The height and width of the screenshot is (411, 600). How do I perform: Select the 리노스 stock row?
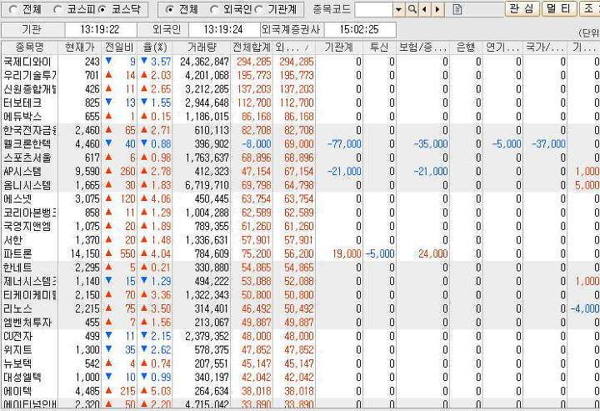(300, 308)
